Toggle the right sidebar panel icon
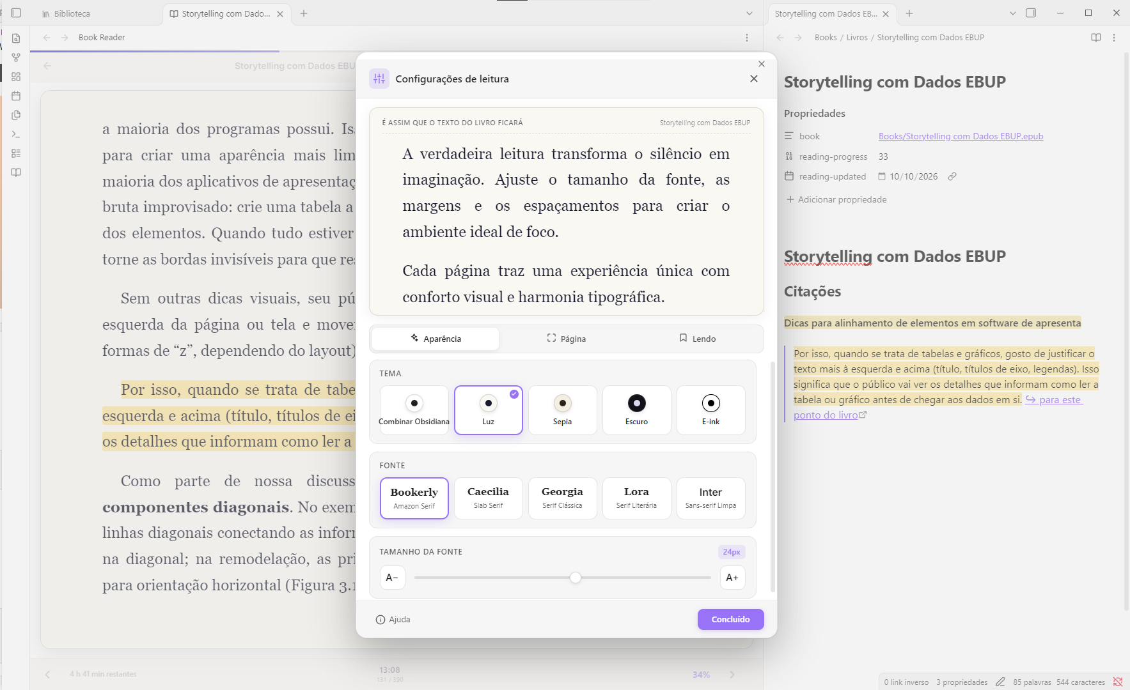The image size is (1130, 690). [1031, 13]
